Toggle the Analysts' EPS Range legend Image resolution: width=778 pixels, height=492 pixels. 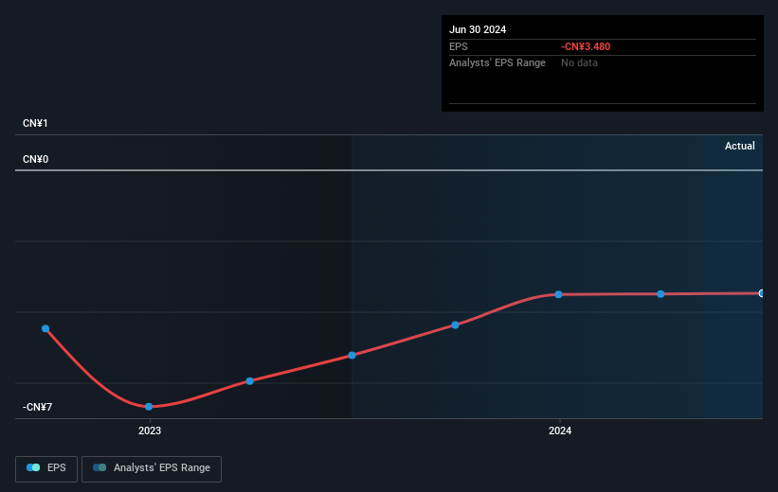(x=152, y=468)
